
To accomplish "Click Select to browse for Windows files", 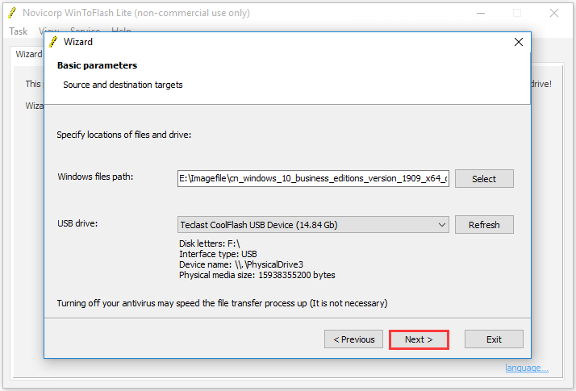I will tap(484, 179).
